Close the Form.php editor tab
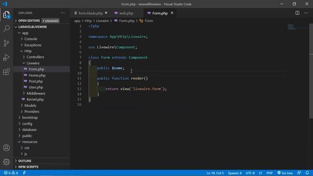The image size is (313, 176). tap(172, 13)
